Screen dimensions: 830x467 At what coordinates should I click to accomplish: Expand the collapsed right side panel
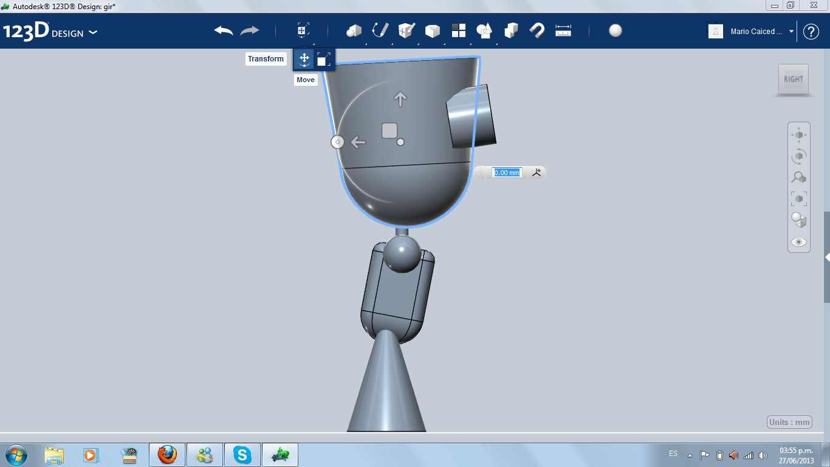(827, 257)
